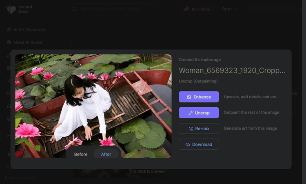Image resolution: width=306 pixels, height=184 pixels.
Task: Click the Re-mix button
Action: tap(199, 129)
